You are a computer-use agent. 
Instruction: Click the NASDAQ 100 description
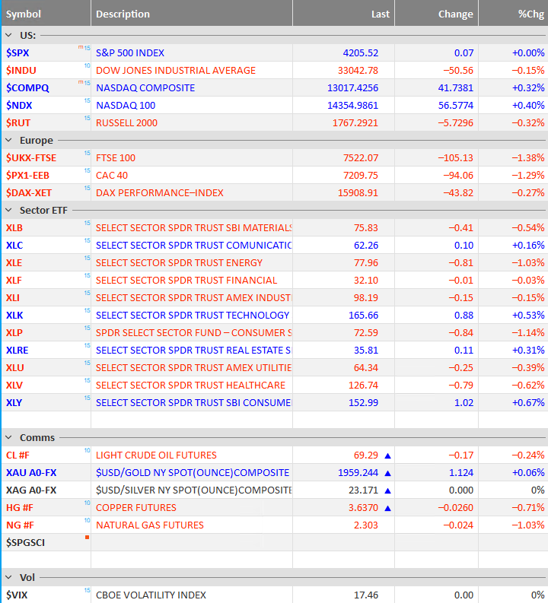[126, 106]
